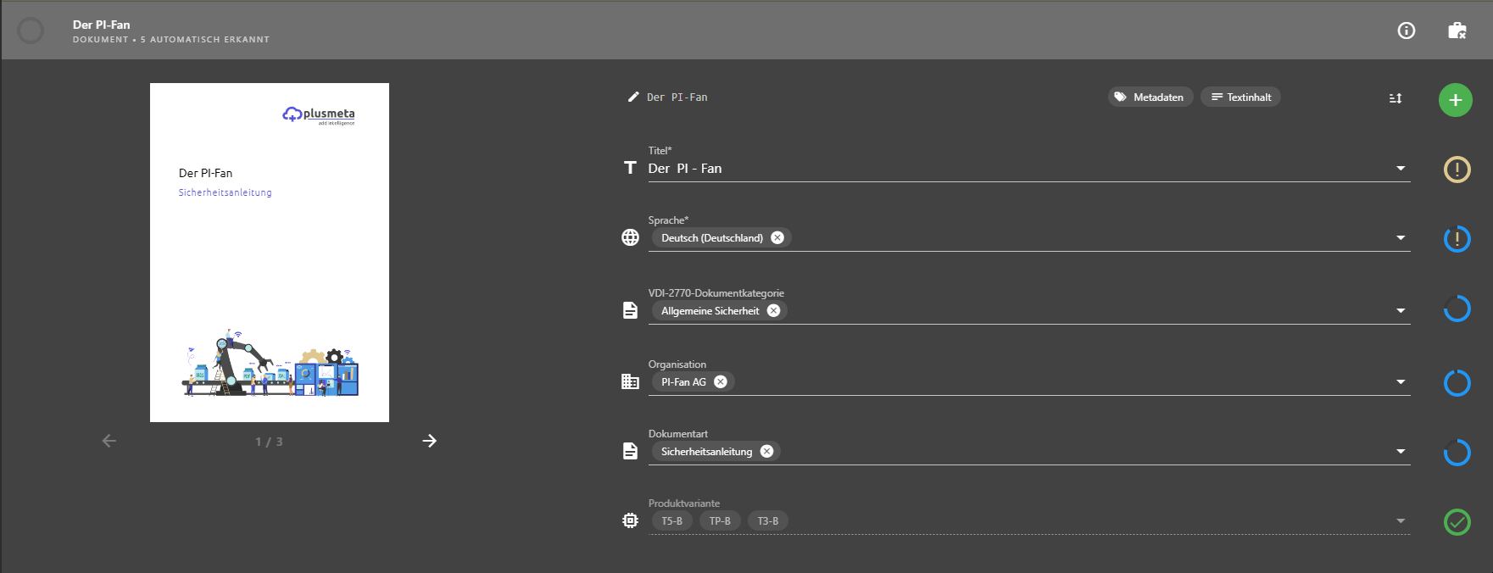Remove the PI-Fan AG chip
This screenshot has height=573, width=1493.
(721, 381)
